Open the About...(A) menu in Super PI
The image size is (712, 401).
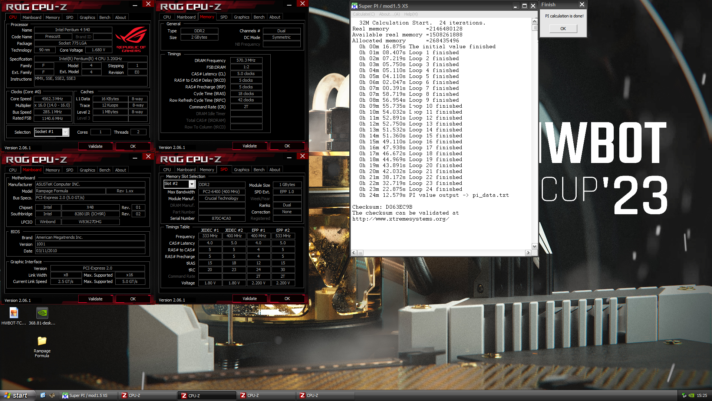[x=389, y=14]
